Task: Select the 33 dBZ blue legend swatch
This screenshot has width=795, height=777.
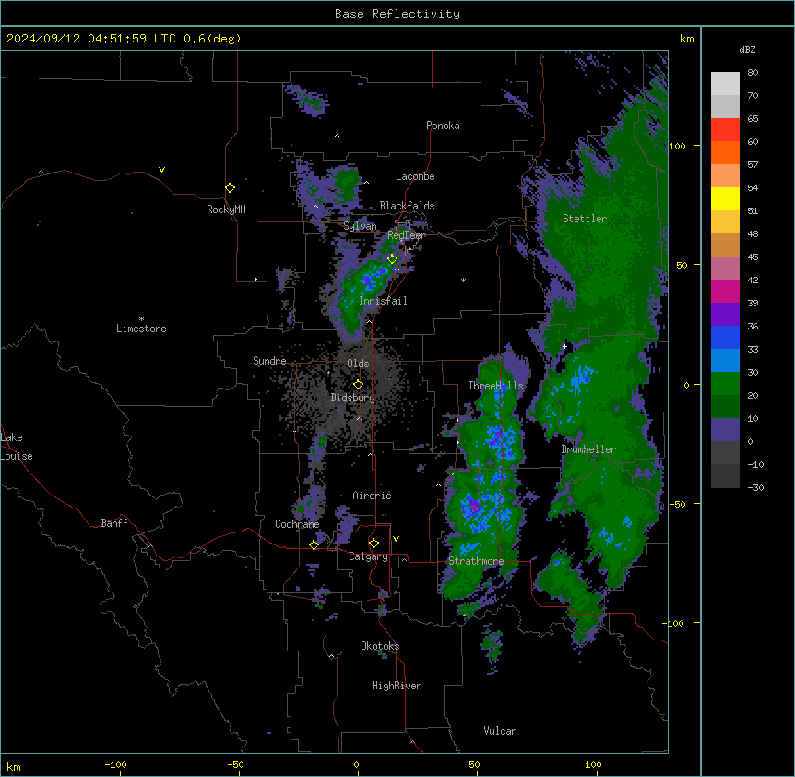Action: (725, 337)
